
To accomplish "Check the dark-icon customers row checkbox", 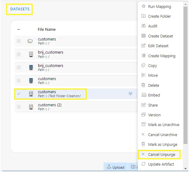I will click(x=19, y=80).
